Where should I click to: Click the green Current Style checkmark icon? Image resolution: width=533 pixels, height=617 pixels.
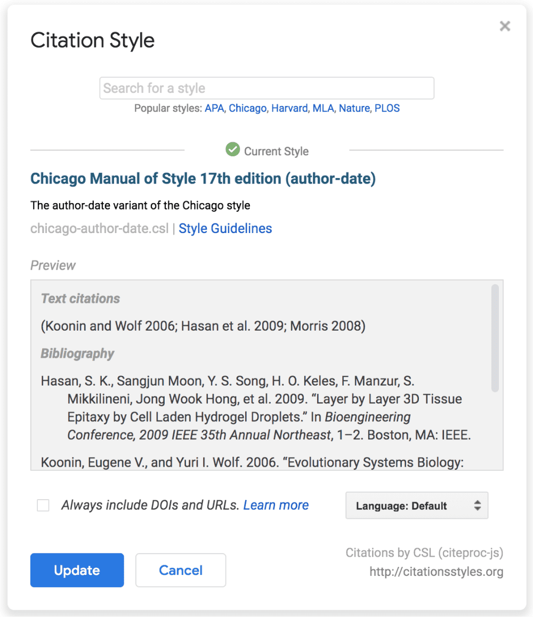[x=232, y=150]
